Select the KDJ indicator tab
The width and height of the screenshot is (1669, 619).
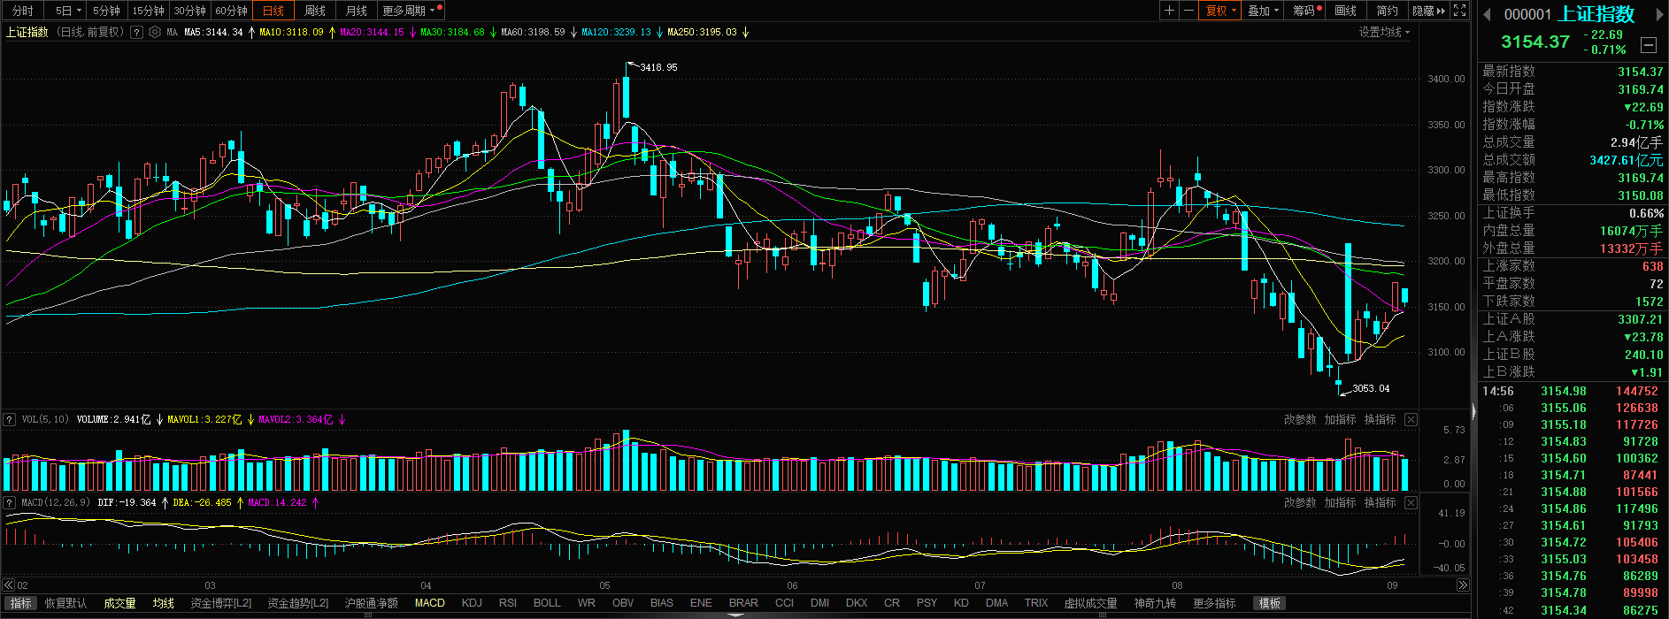pos(472,603)
